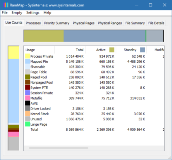This screenshot has width=172, height=160.
Task: Sort by the Active column header
Action: (101, 50)
